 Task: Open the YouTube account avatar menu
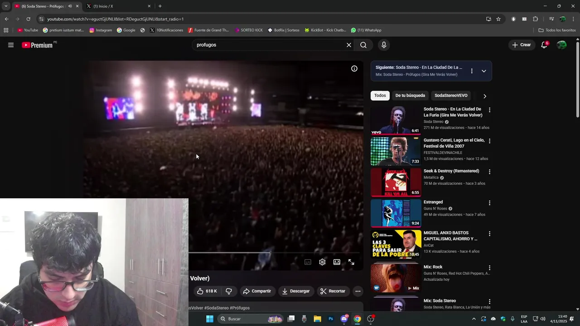561,45
